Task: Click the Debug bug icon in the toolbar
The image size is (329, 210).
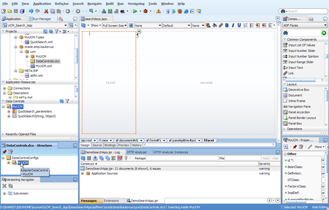Action: point(145,11)
